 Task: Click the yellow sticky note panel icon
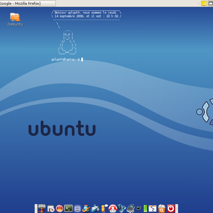[204, 3]
